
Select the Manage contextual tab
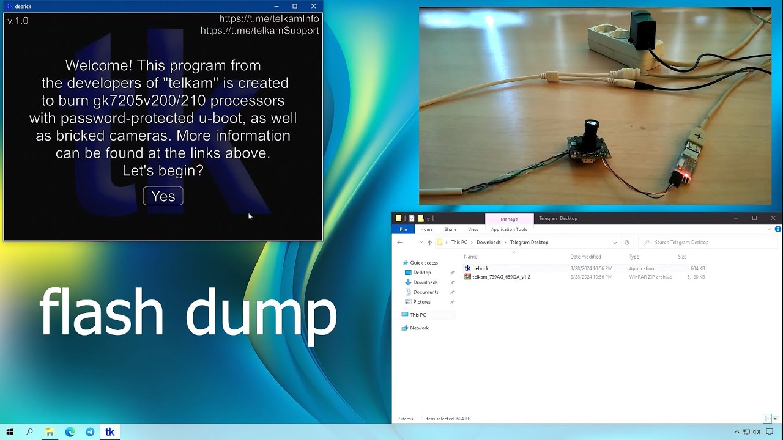pos(509,219)
